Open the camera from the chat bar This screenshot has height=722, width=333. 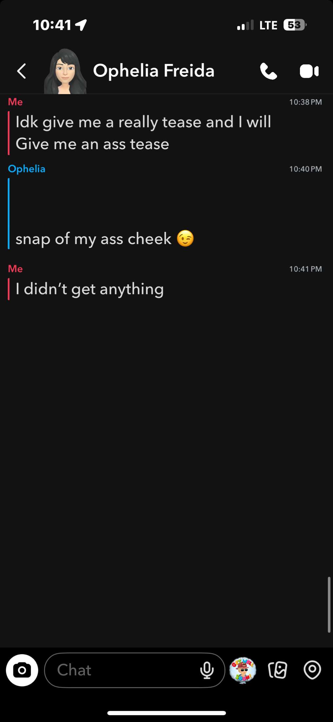click(x=22, y=670)
